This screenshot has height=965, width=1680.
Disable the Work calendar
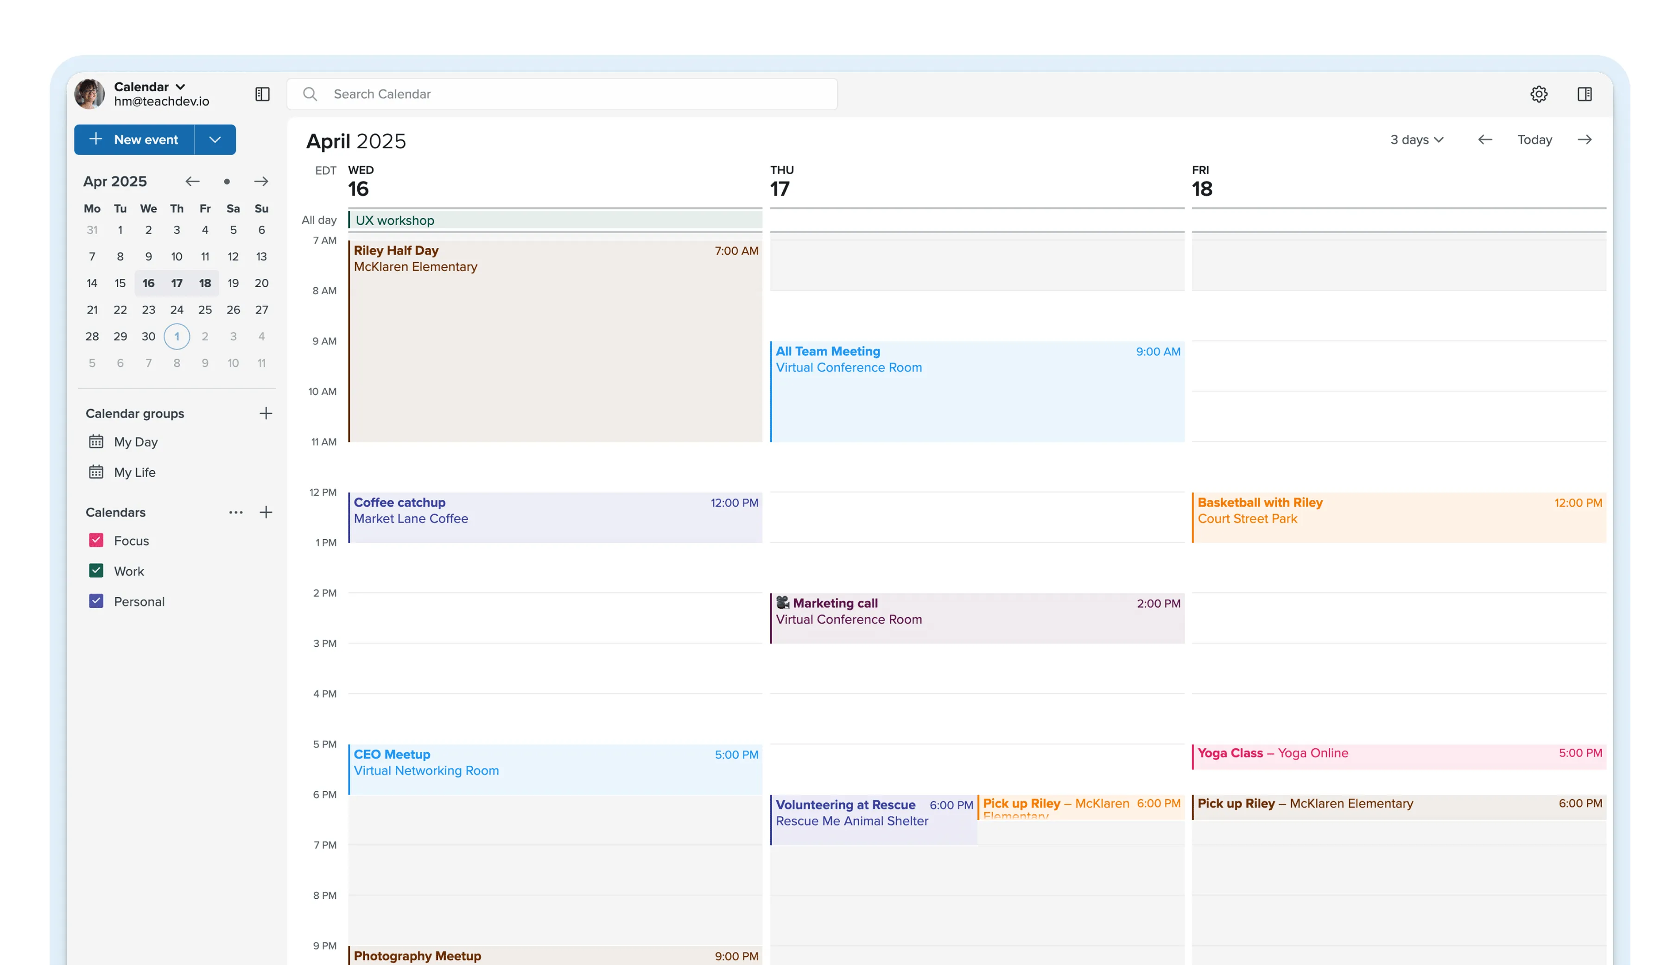point(97,571)
